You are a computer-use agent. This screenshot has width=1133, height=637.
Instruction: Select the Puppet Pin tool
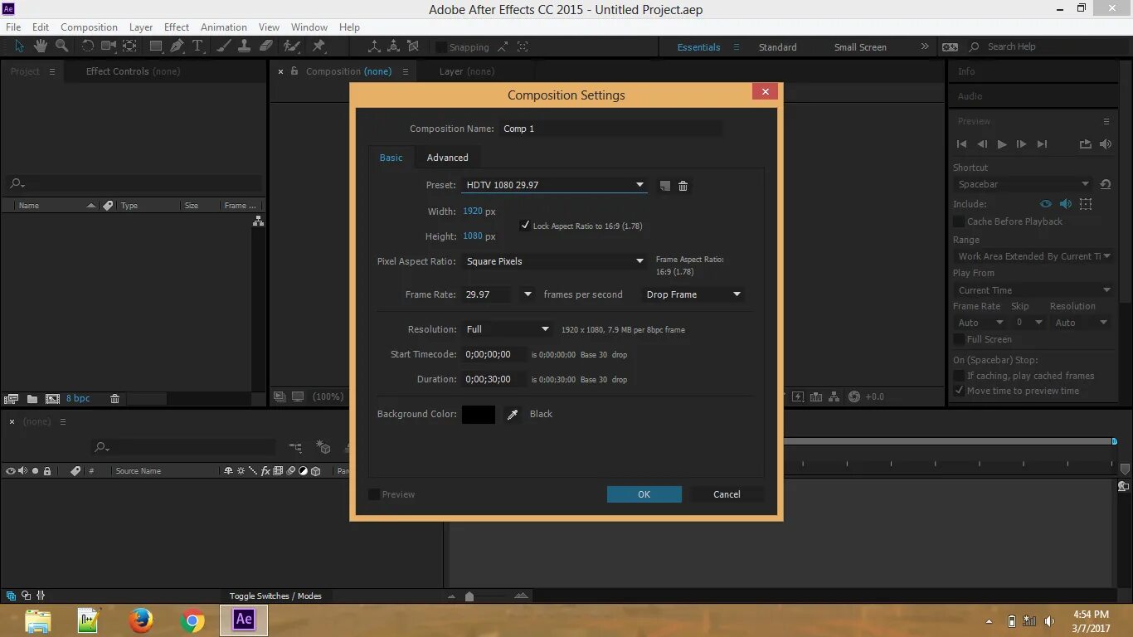point(319,46)
